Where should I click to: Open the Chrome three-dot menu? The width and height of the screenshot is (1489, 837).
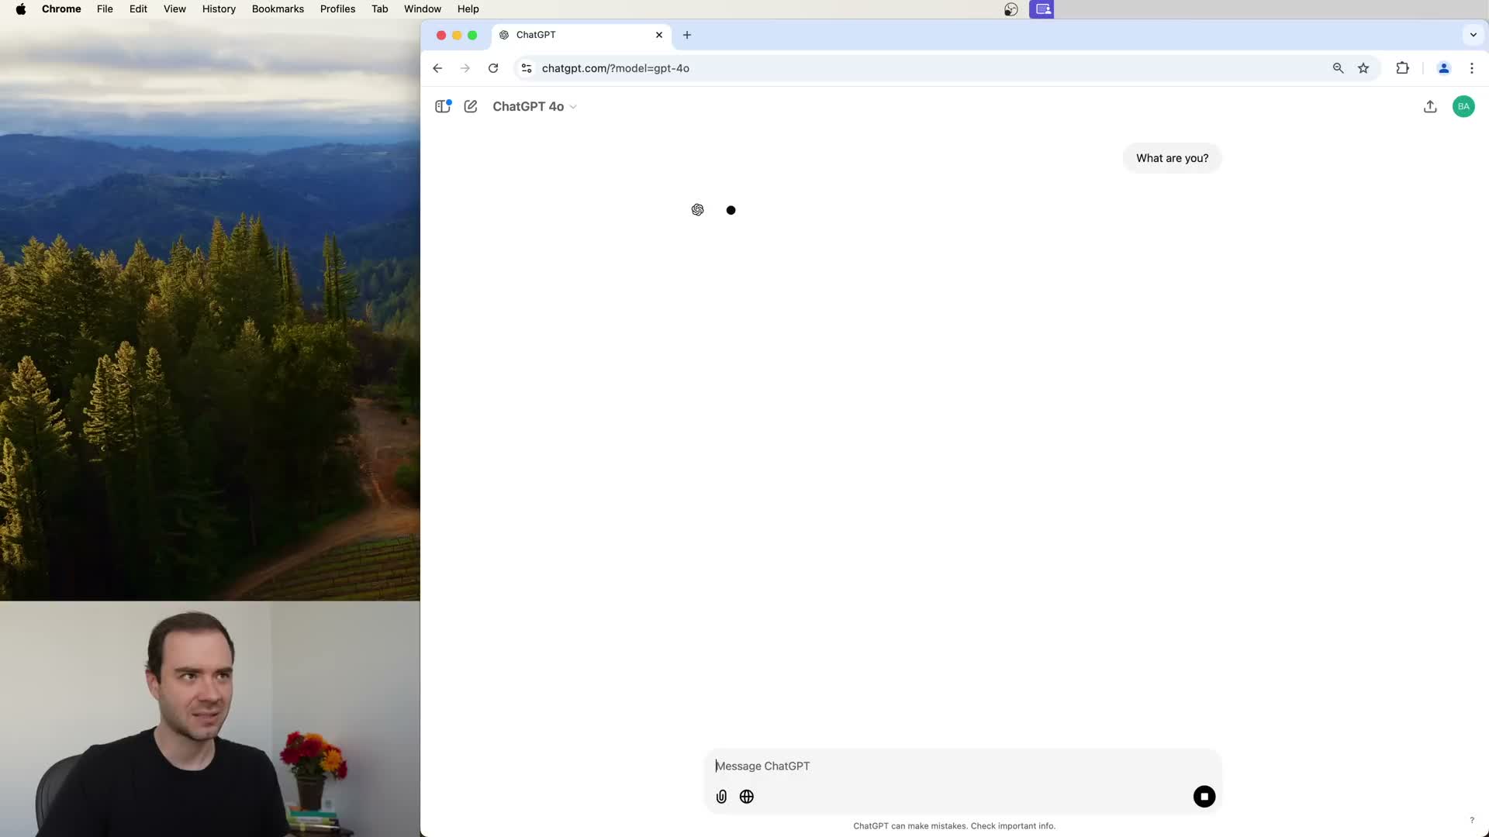tap(1471, 68)
